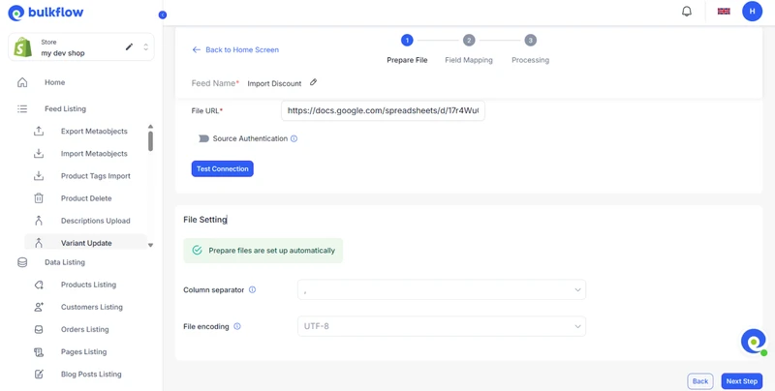Click the Import Metaobjects download icon
Image resolution: width=775 pixels, height=391 pixels.
(39, 154)
